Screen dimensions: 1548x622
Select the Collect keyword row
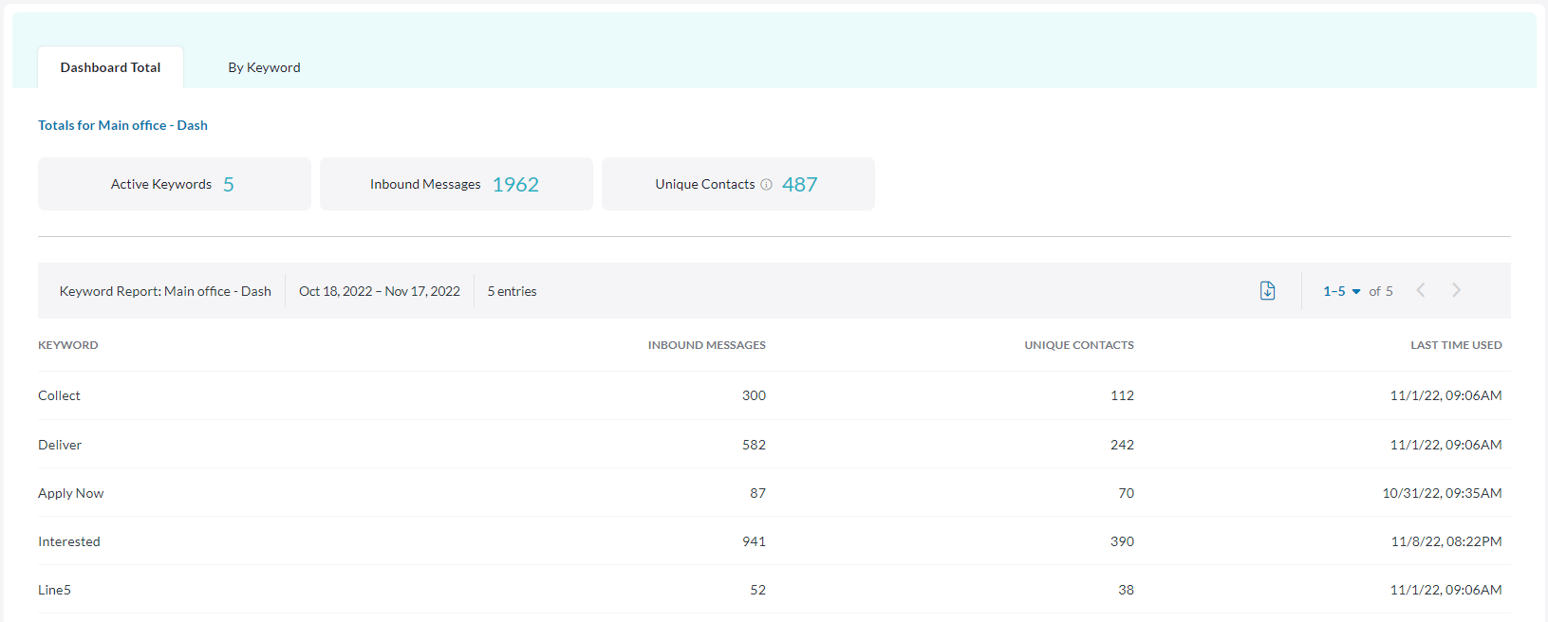point(59,395)
